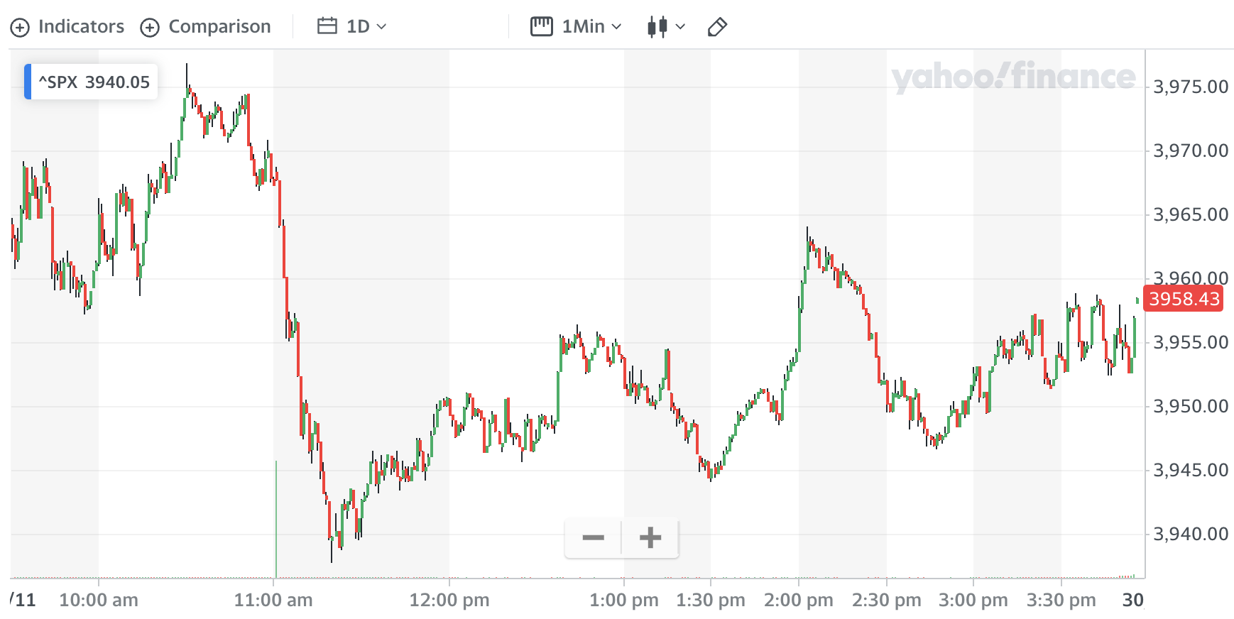
Task: Click the blue ^SPX series color bar
Action: [x=28, y=82]
